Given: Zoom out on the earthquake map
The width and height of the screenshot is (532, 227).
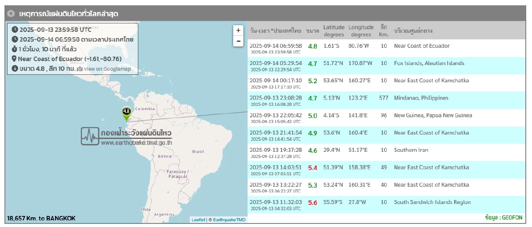Looking at the screenshot, I should tap(238, 41).
